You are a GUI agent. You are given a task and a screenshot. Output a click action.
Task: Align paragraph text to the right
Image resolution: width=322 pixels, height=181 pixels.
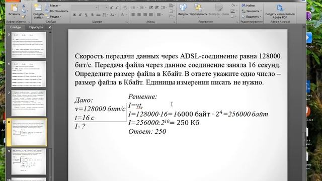(x=145, y=15)
